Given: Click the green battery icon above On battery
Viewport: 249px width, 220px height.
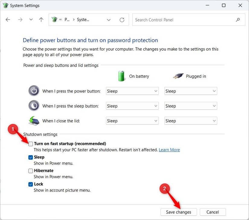Looking at the screenshot, I should pos(121,76).
